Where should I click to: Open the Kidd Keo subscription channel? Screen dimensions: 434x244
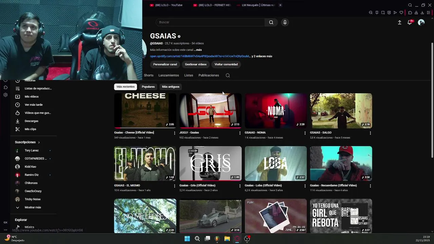pyautogui.click(x=32, y=167)
